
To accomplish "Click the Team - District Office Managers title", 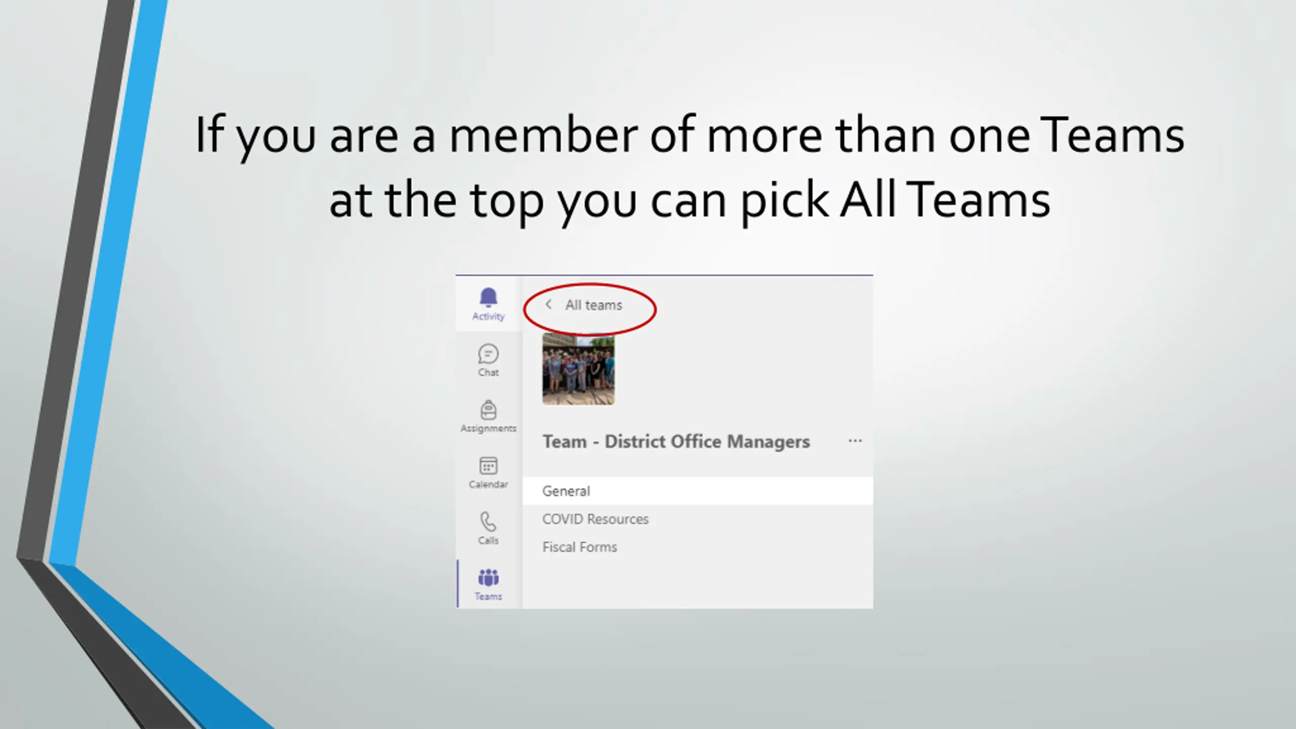I will (x=676, y=441).
